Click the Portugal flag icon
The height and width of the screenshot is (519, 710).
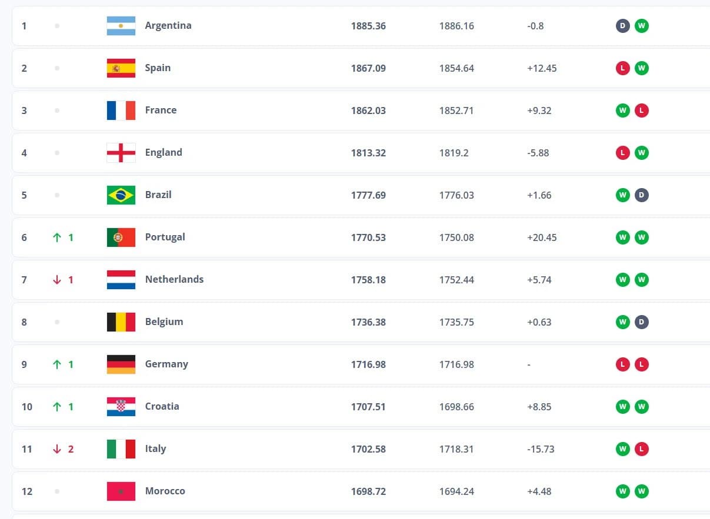tap(121, 237)
